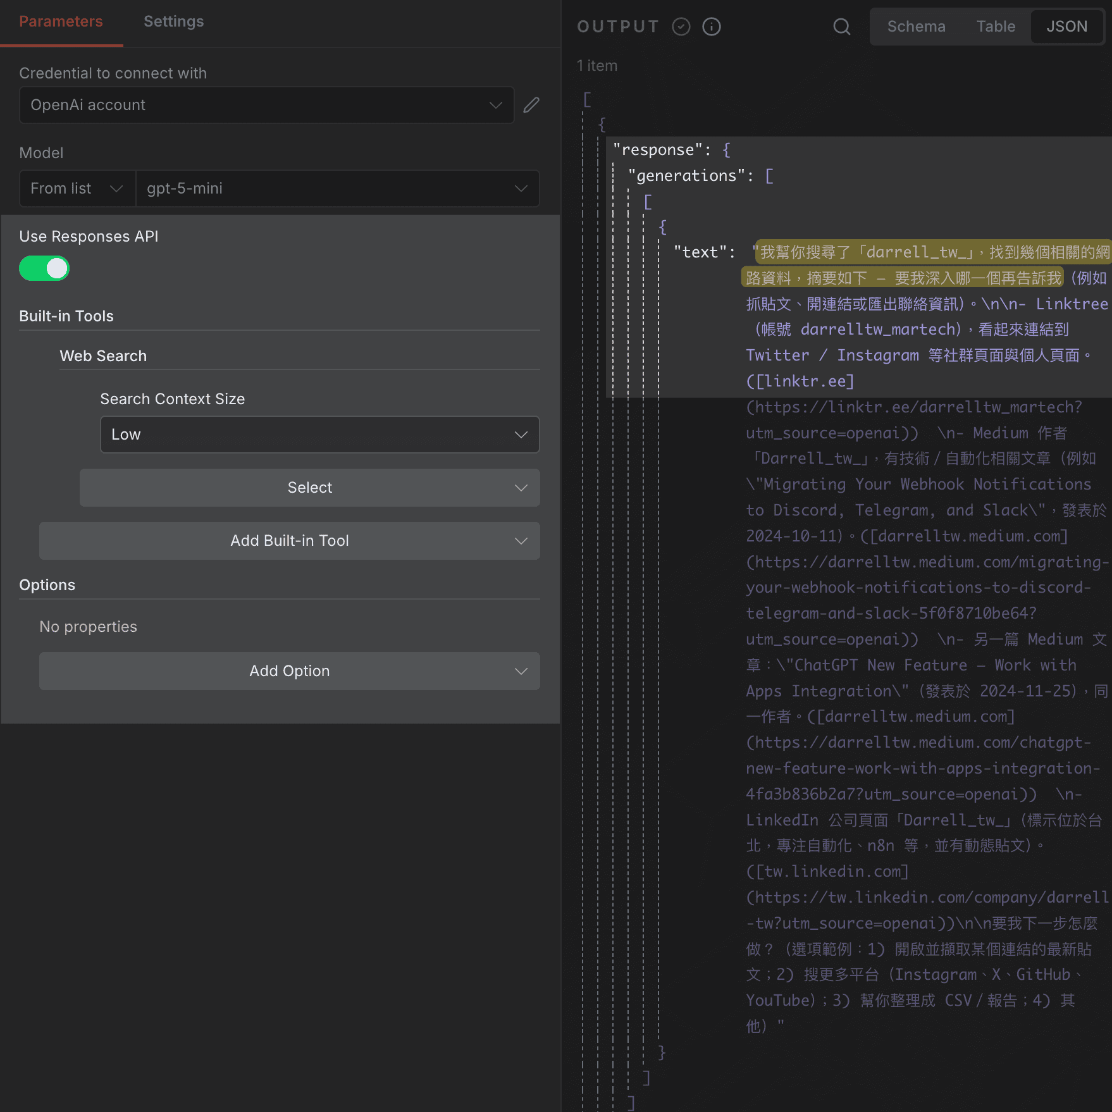
Task: Select the Parameters tab
Action: click(61, 21)
